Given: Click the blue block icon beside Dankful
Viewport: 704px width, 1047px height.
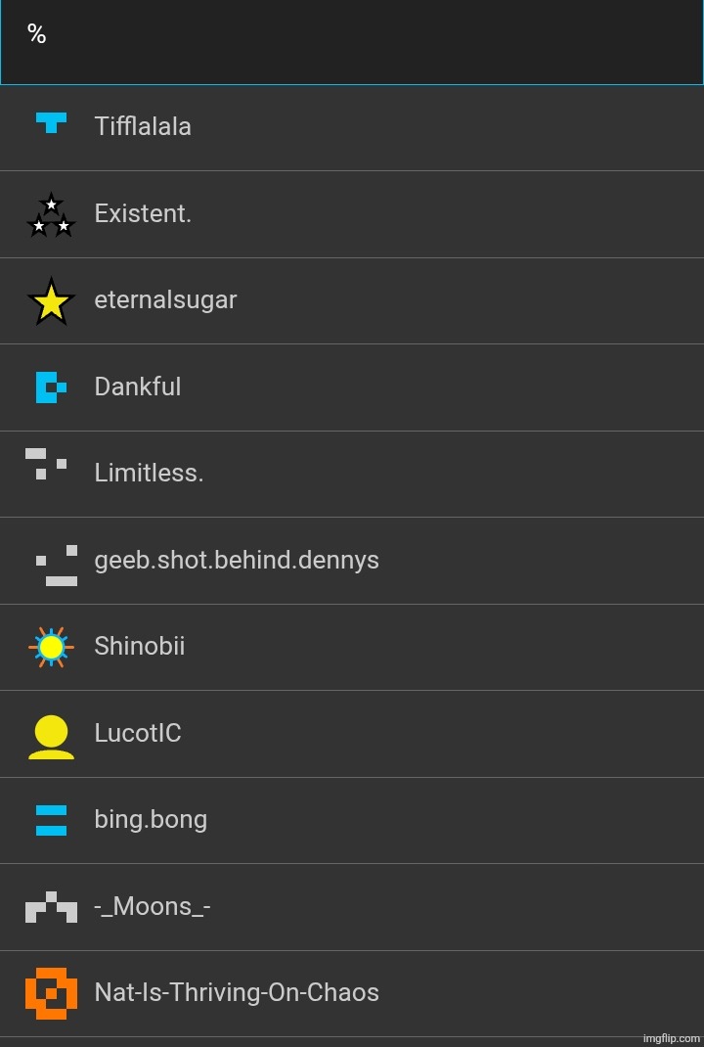Looking at the screenshot, I should pyautogui.click(x=51, y=387).
